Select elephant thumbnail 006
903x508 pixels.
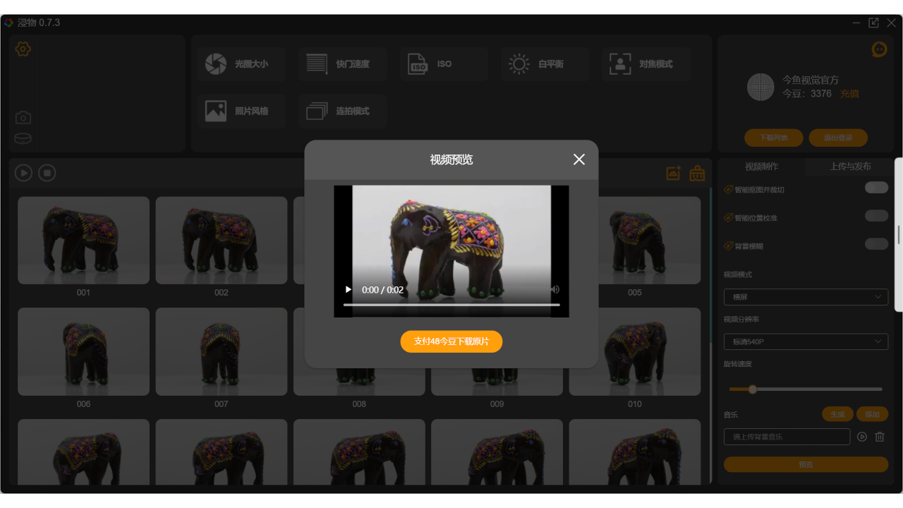click(83, 351)
